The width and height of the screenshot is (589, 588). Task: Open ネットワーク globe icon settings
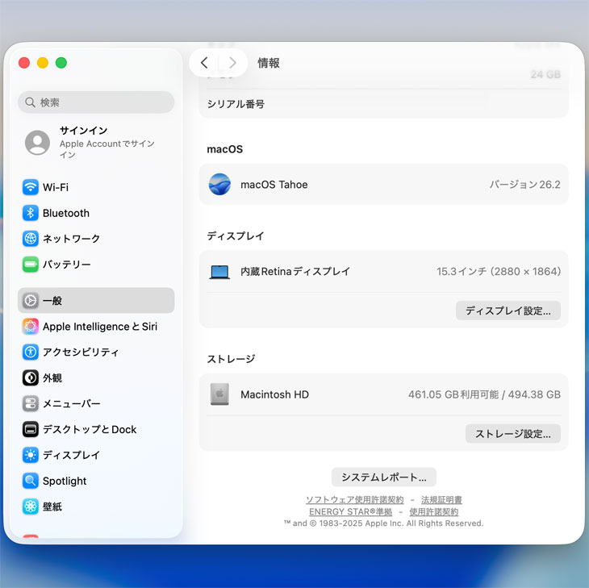tap(31, 239)
